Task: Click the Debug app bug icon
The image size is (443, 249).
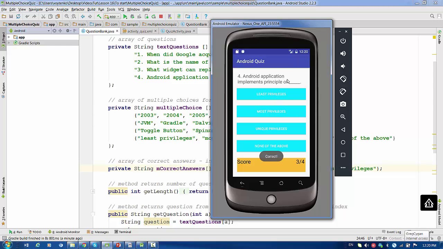Action: click(132, 16)
